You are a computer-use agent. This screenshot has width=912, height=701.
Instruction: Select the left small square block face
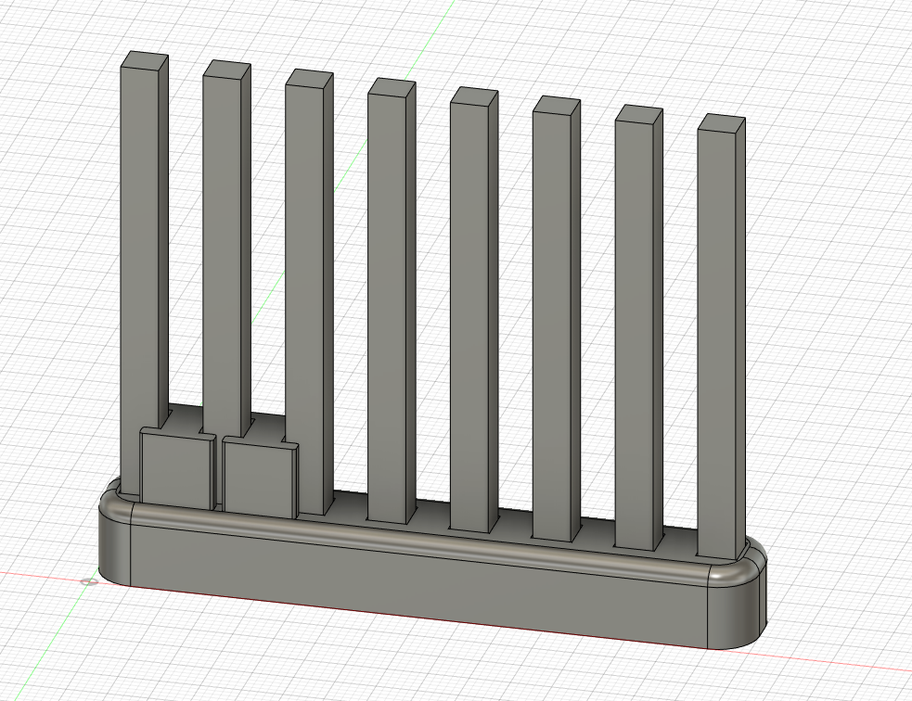coord(175,471)
